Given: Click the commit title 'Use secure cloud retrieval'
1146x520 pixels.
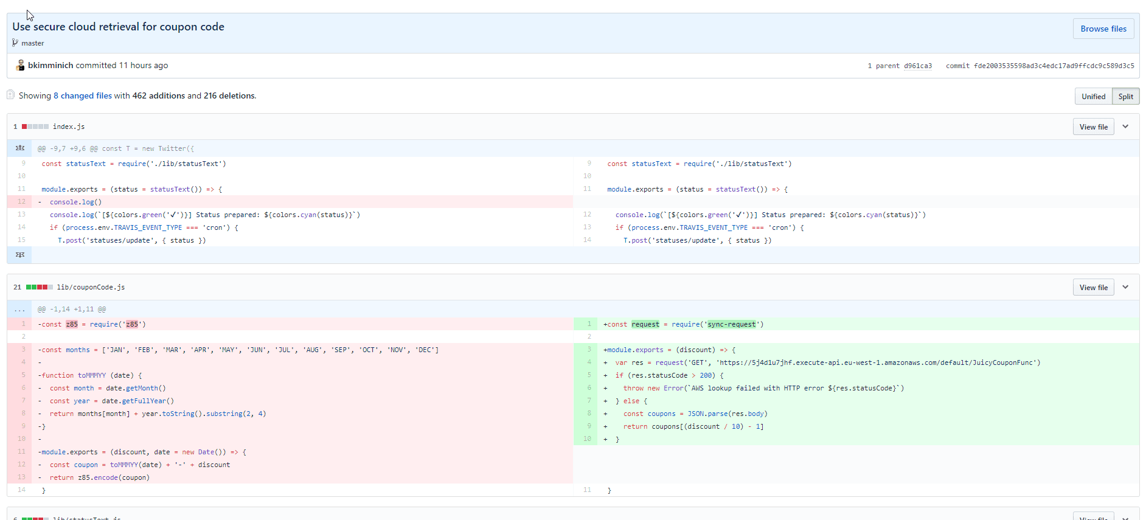Looking at the screenshot, I should 118,27.
